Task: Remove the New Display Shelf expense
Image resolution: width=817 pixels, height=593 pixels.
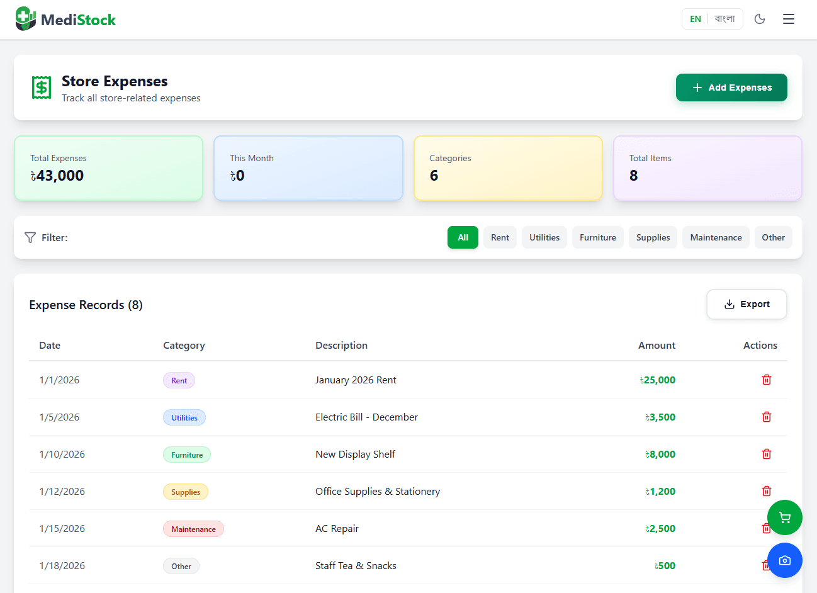Action: 766,454
